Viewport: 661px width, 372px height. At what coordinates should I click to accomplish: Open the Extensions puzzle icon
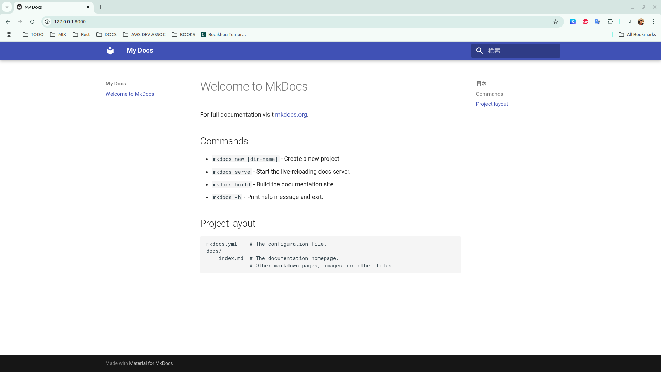[x=610, y=22]
